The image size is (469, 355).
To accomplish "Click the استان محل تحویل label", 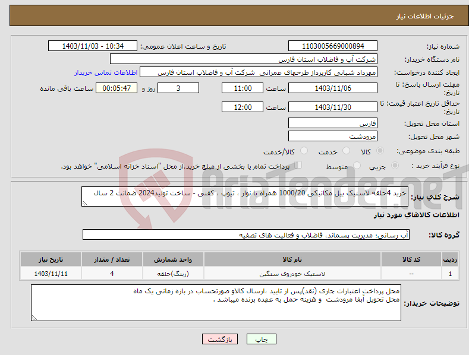I will (432, 123).
